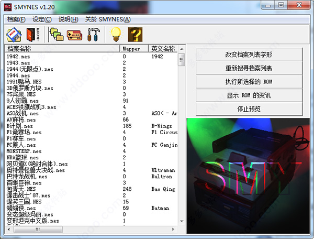Click the 重新搜寻档案列表 button
Viewport: 314px width, 239px height.
(x=249, y=68)
